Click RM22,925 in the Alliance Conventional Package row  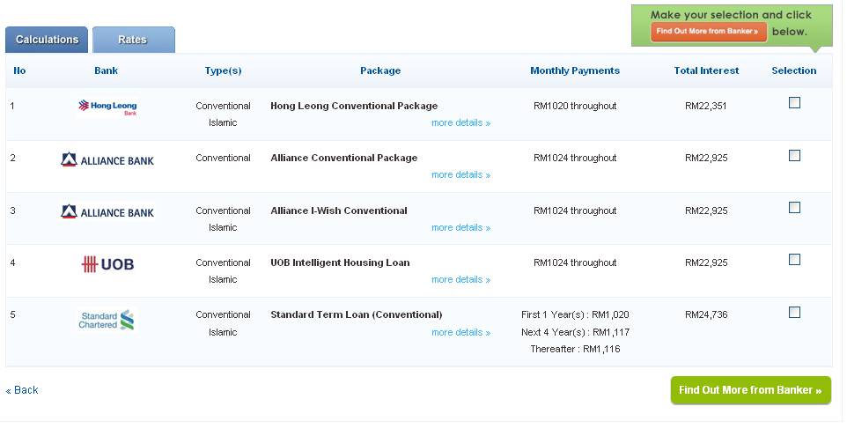706,159
